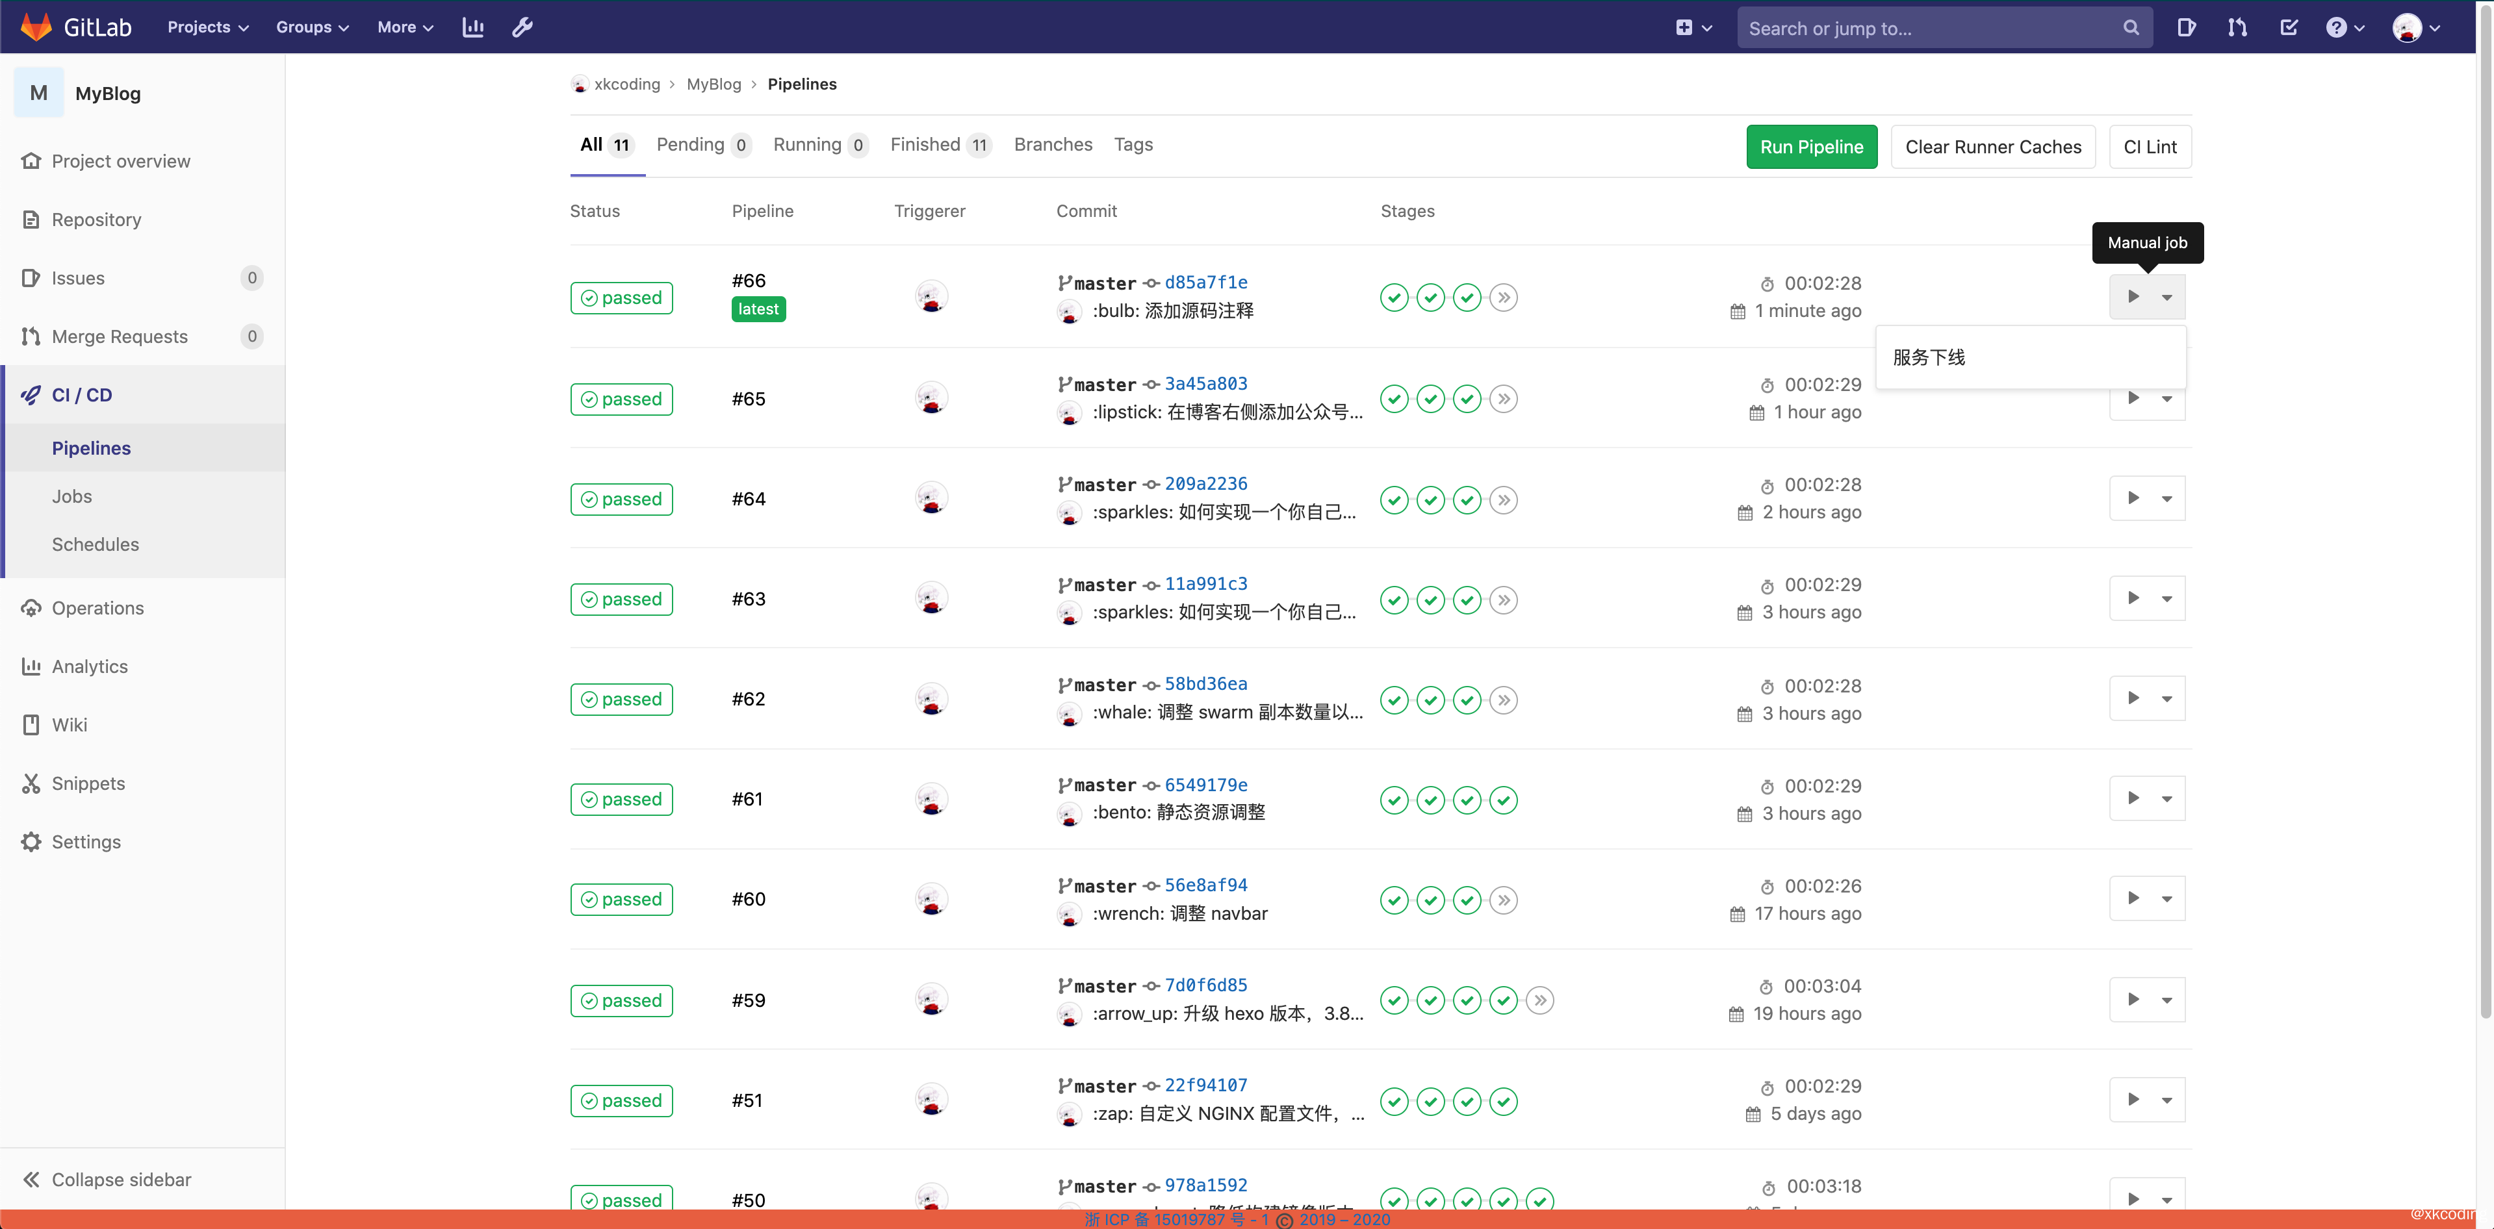Open Operations from the sidebar
The width and height of the screenshot is (2494, 1229).
97,608
